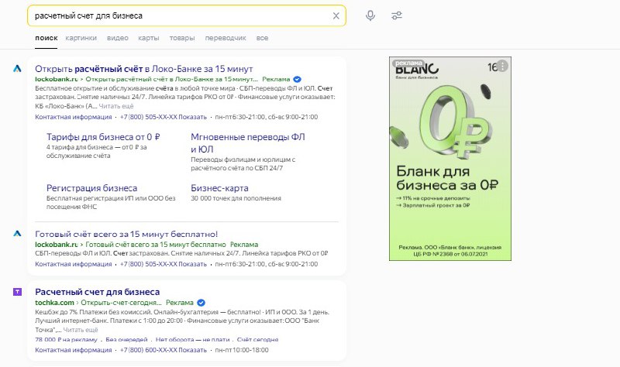Click the verified badge on the first lockobank.ru ad

(x=297, y=79)
